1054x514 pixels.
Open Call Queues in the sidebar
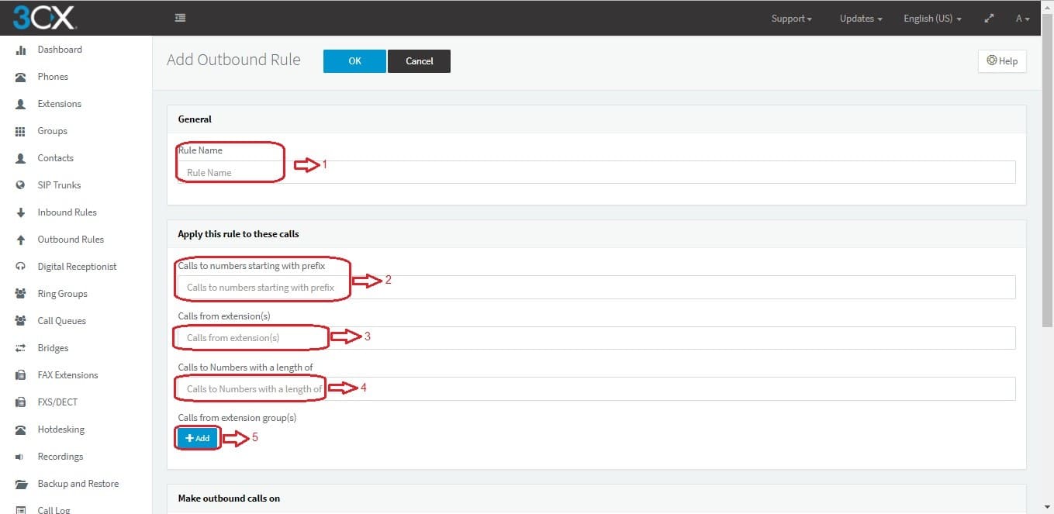[62, 321]
